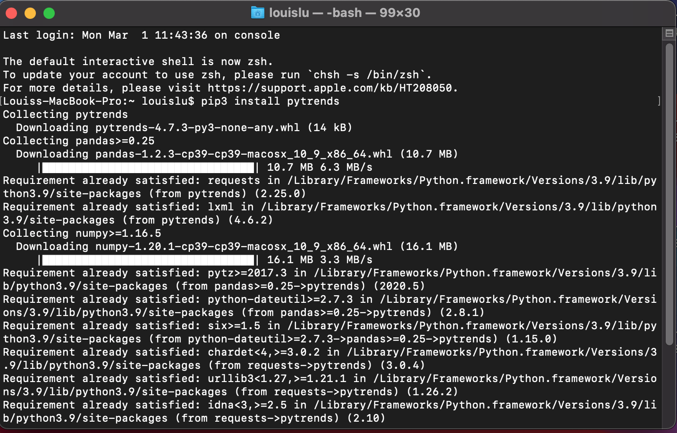Viewport: 677px width, 433px height.
Task: Click the 'Last login' line at top
Action: tap(142, 35)
